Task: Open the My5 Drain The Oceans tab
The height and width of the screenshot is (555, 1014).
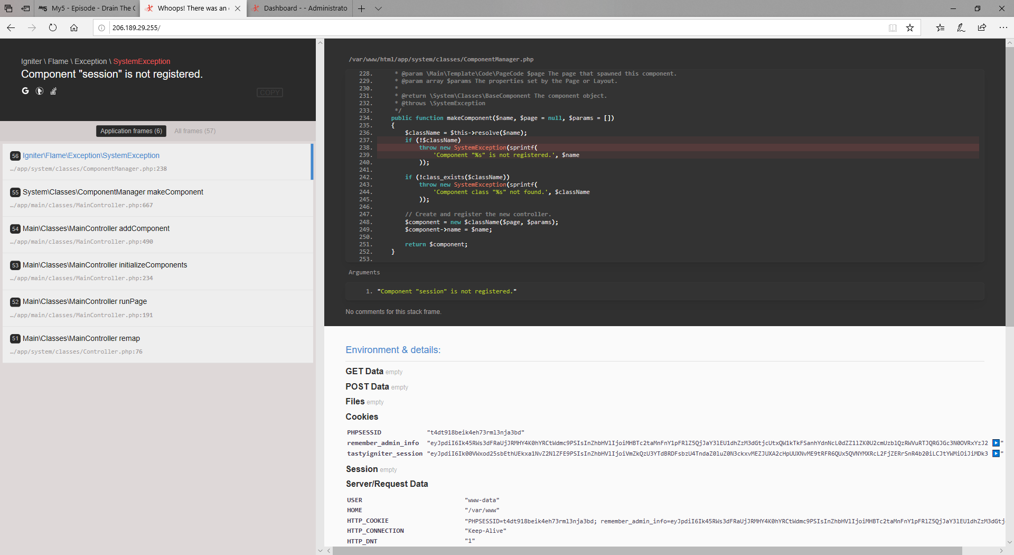Action: point(86,8)
